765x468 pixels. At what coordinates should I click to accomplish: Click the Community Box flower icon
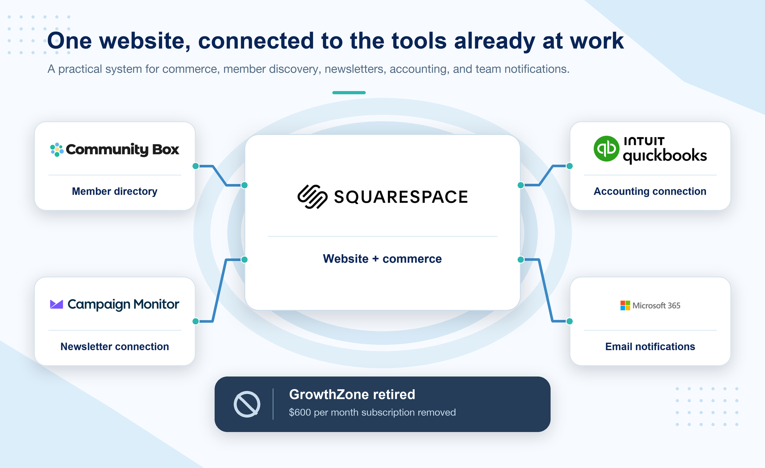(x=57, y=149)
